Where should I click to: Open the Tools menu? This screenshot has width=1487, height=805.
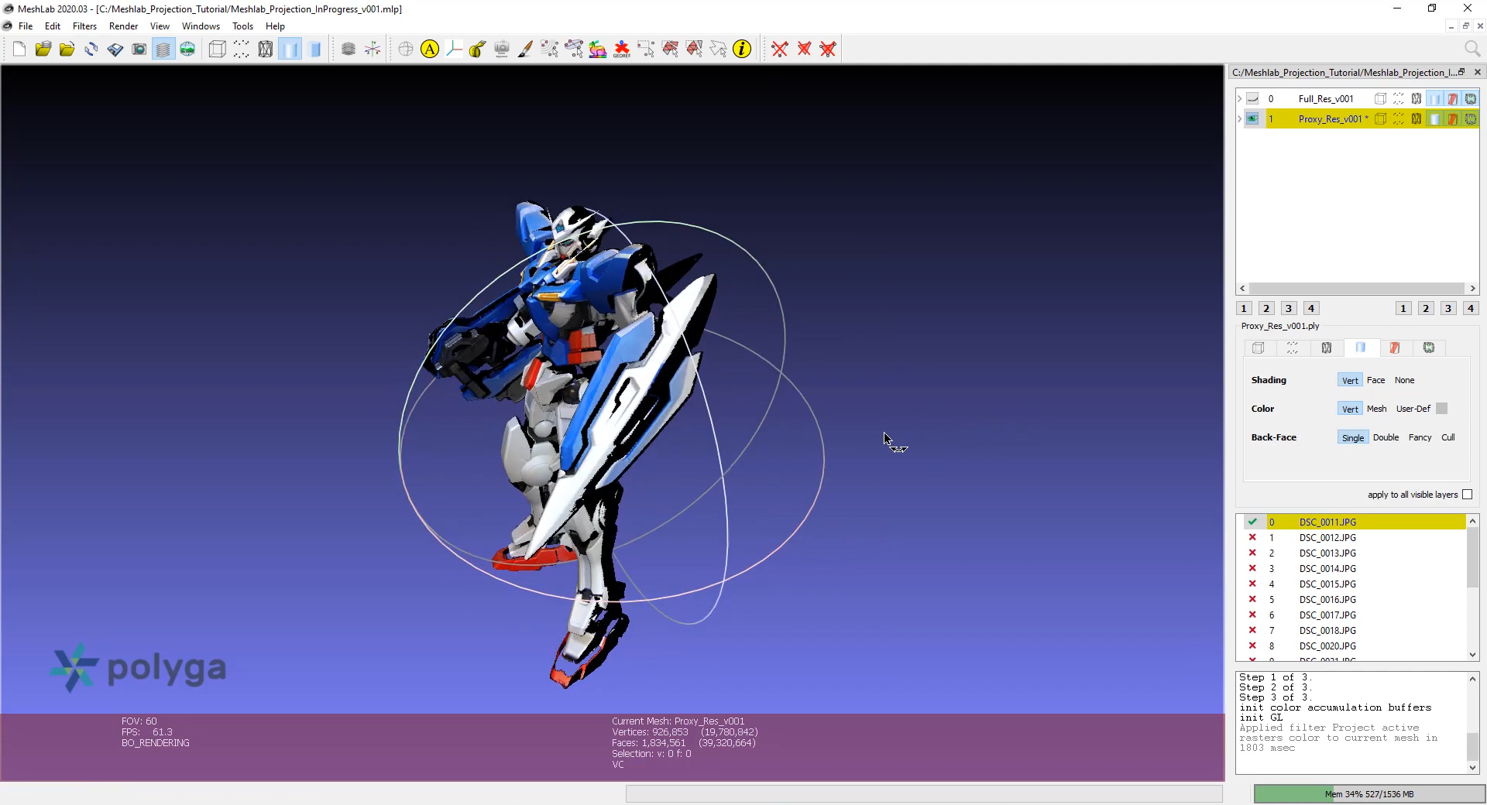click(x=242, y=26)
